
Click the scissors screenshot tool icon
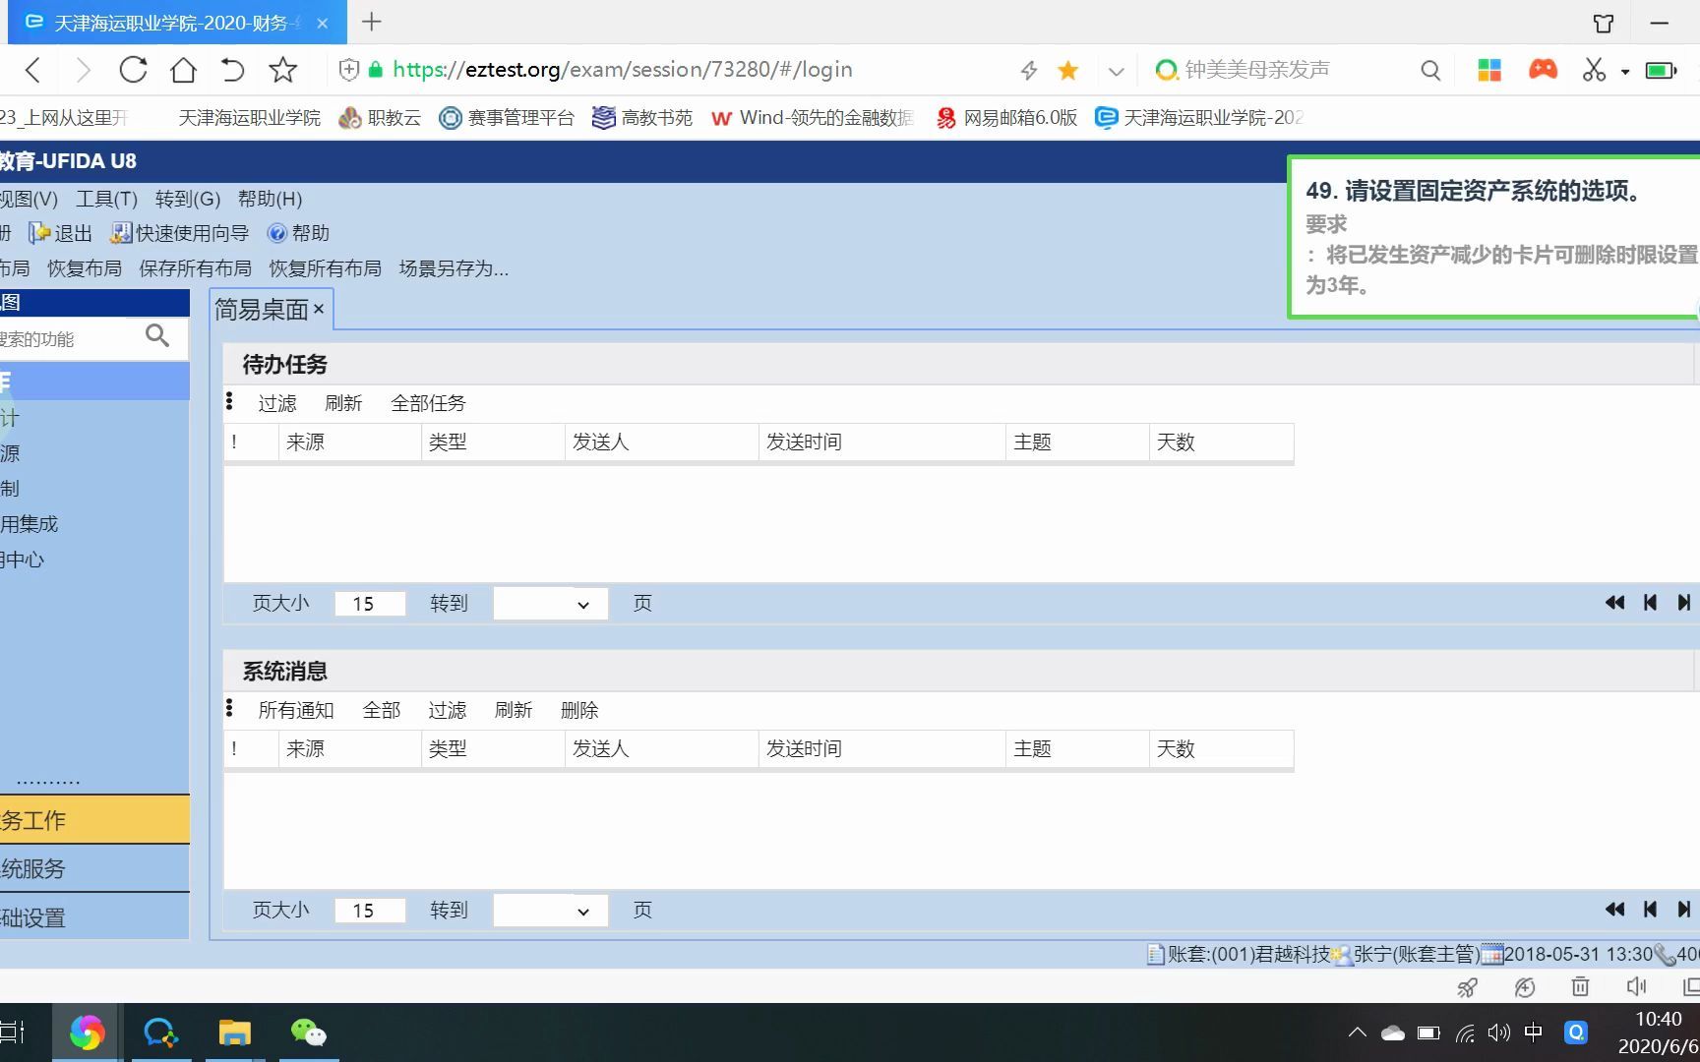[1594, 70]
